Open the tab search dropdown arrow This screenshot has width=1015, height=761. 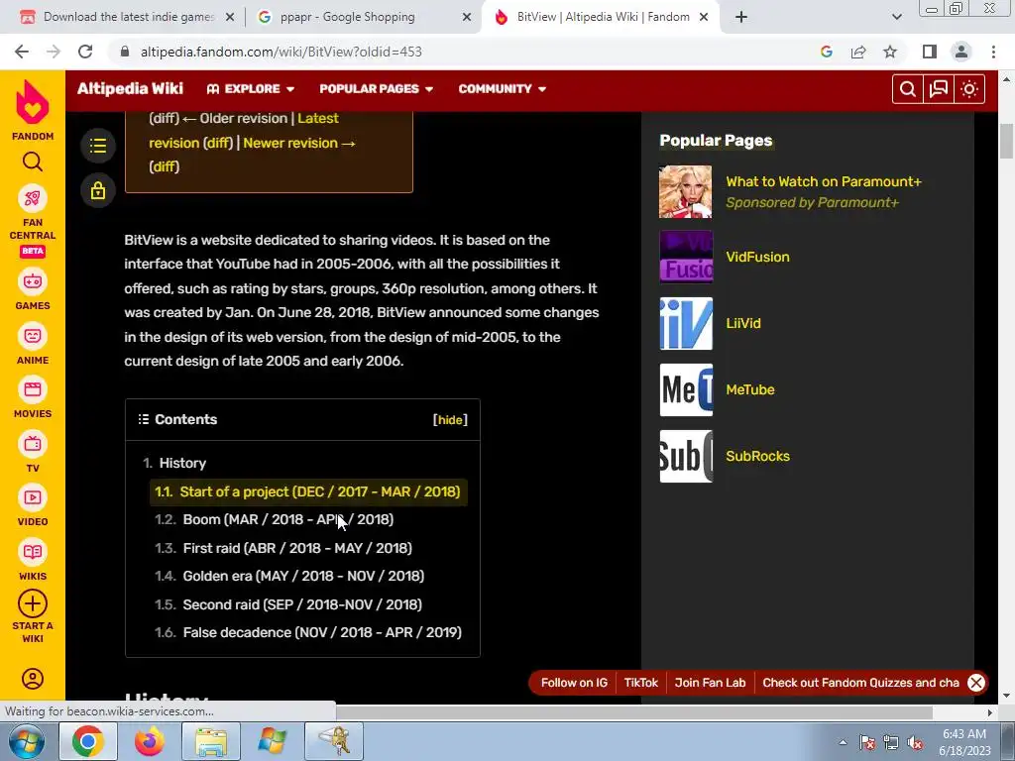896,17
